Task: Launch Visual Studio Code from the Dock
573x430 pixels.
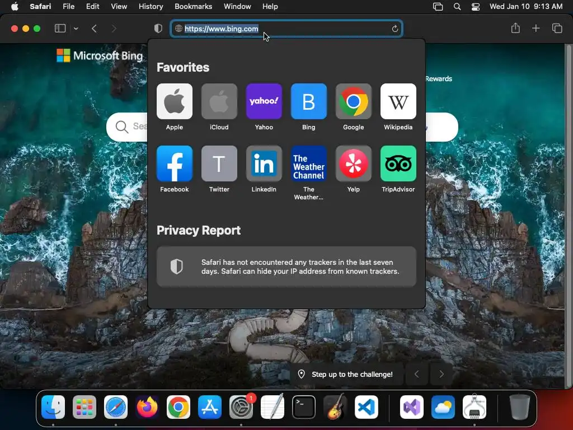Action: tap(367, 407)
